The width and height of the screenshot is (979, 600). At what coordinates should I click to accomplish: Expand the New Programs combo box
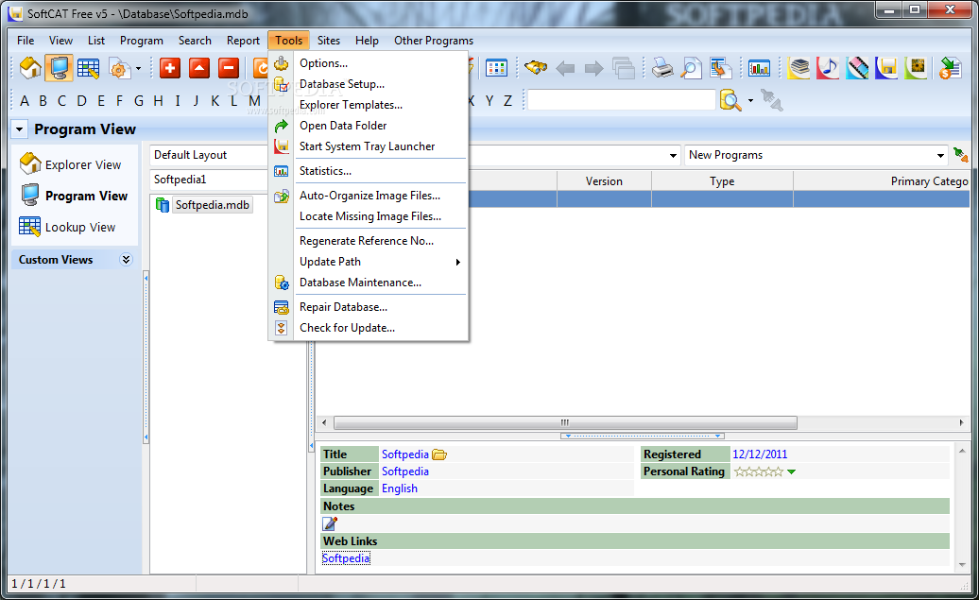coord(940,155)
